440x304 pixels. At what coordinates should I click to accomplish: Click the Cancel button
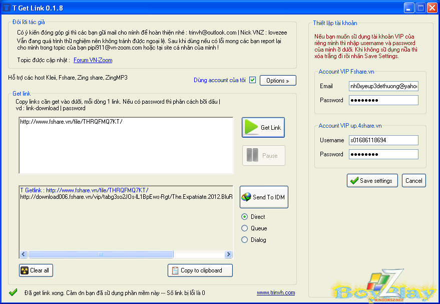[x=414, y=180]
